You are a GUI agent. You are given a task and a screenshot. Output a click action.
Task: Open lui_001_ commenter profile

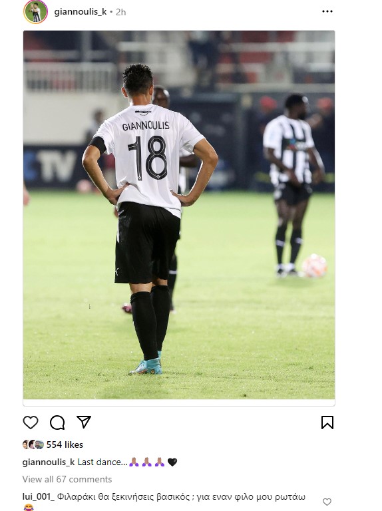[39, 496]
